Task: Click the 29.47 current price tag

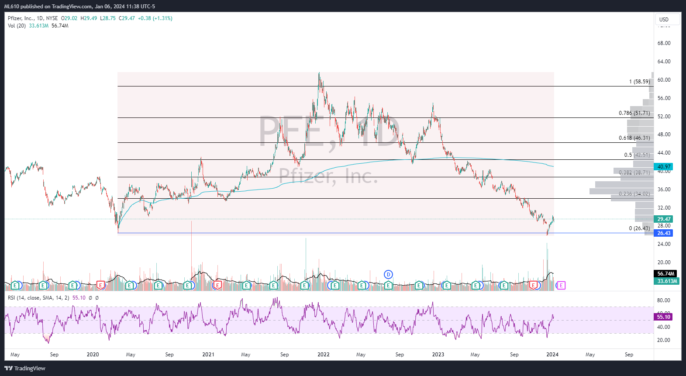Action: (663, 219)
